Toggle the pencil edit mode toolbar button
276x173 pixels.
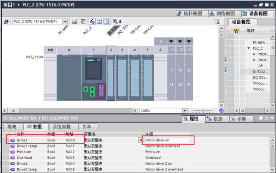click(x=92, y=22)
